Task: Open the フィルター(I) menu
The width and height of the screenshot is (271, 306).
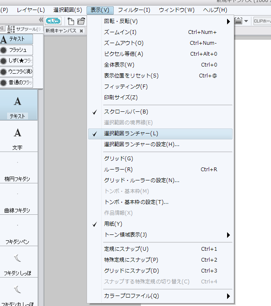Action: point(134,10)
